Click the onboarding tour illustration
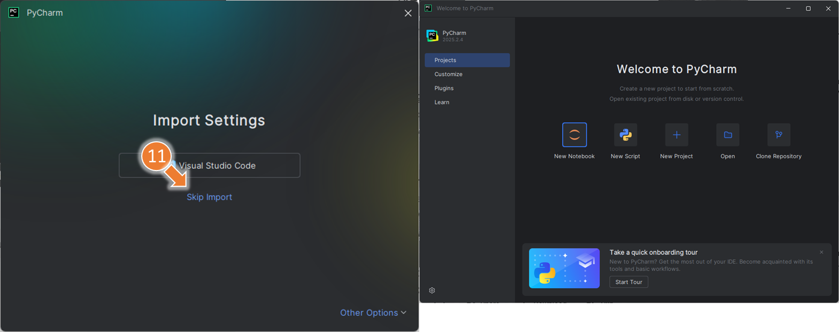This screenshot has width=839, height=332. pos(564,268)
